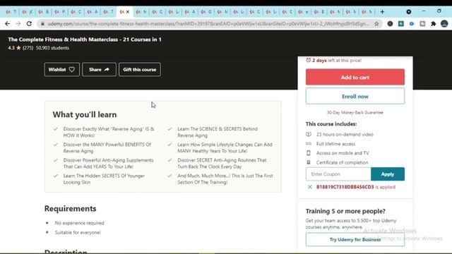Image resolution: width=452 pixels, height=254 pixels.
Task: Click This course includes: heading
Action: pos(331,124)
